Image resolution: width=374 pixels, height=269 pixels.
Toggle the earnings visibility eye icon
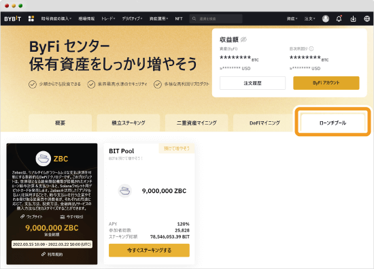[243, 39]
